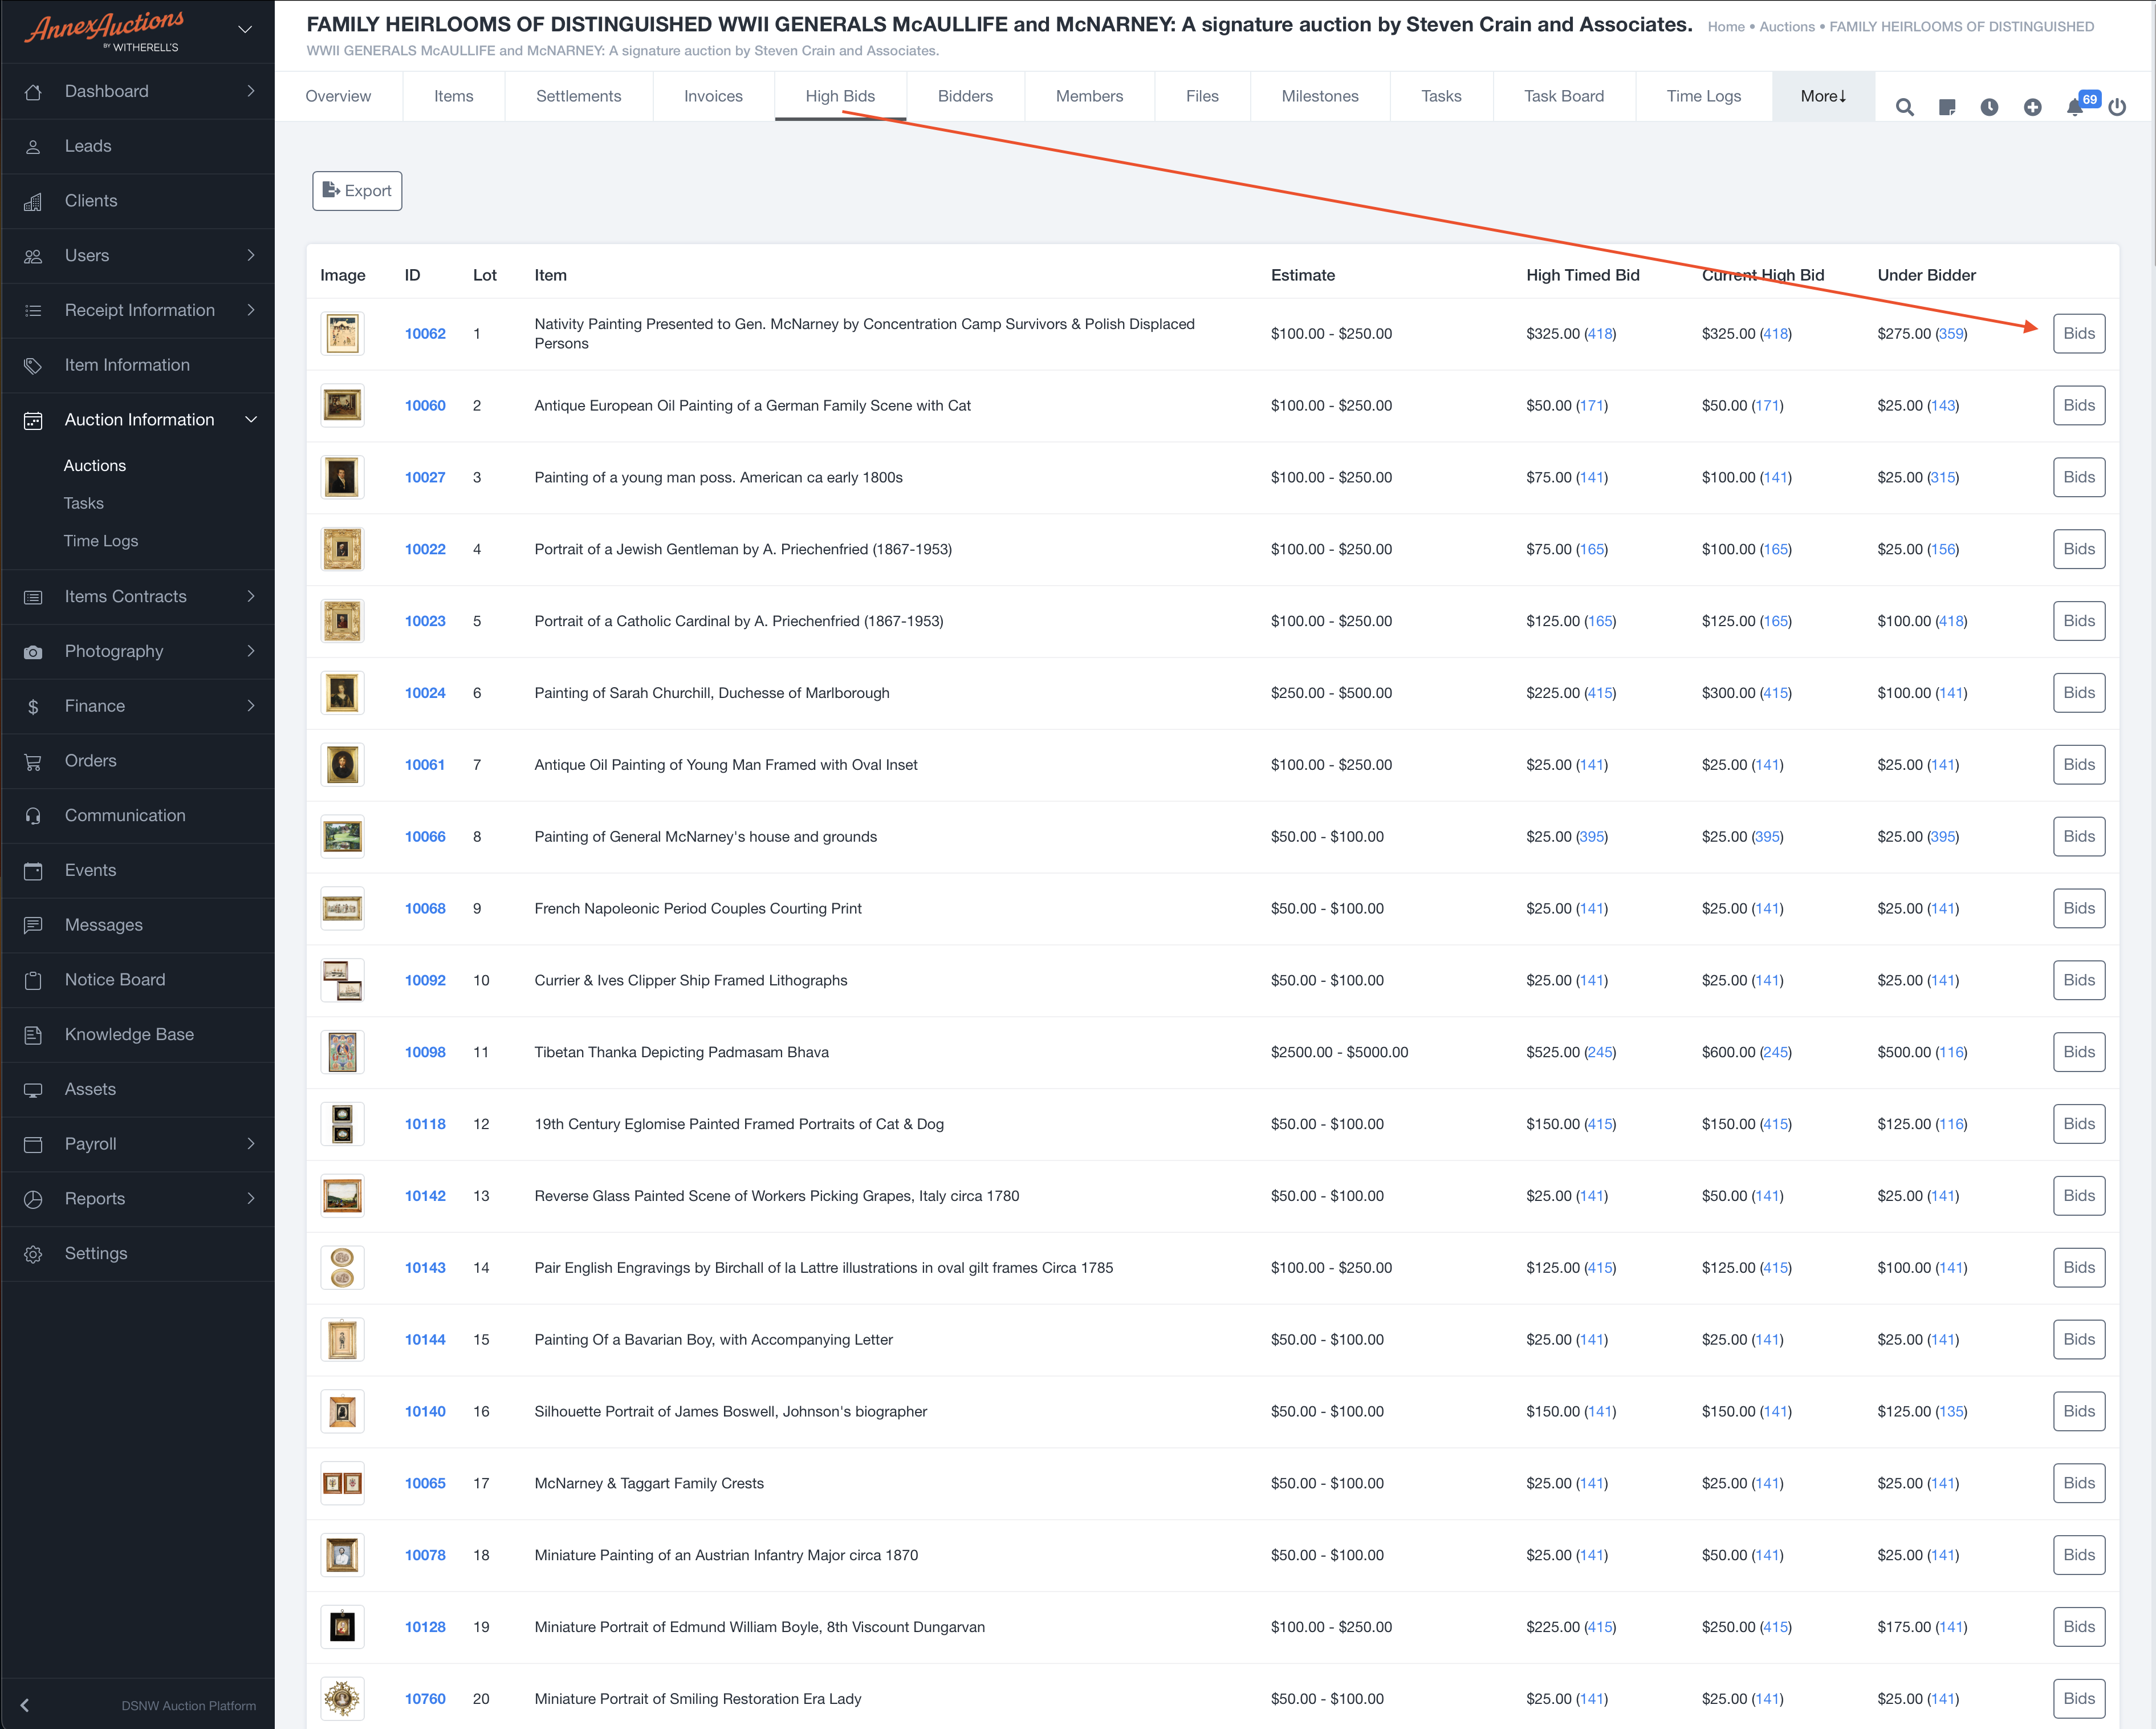Image resolution: width=2156 pixels, height=1729 pixels.
Task: Click the clock timer icon
Action: [x=1989, y=107]
